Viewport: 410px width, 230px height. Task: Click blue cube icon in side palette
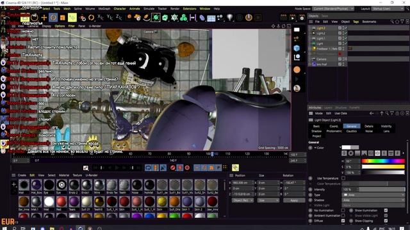[297, 49]
